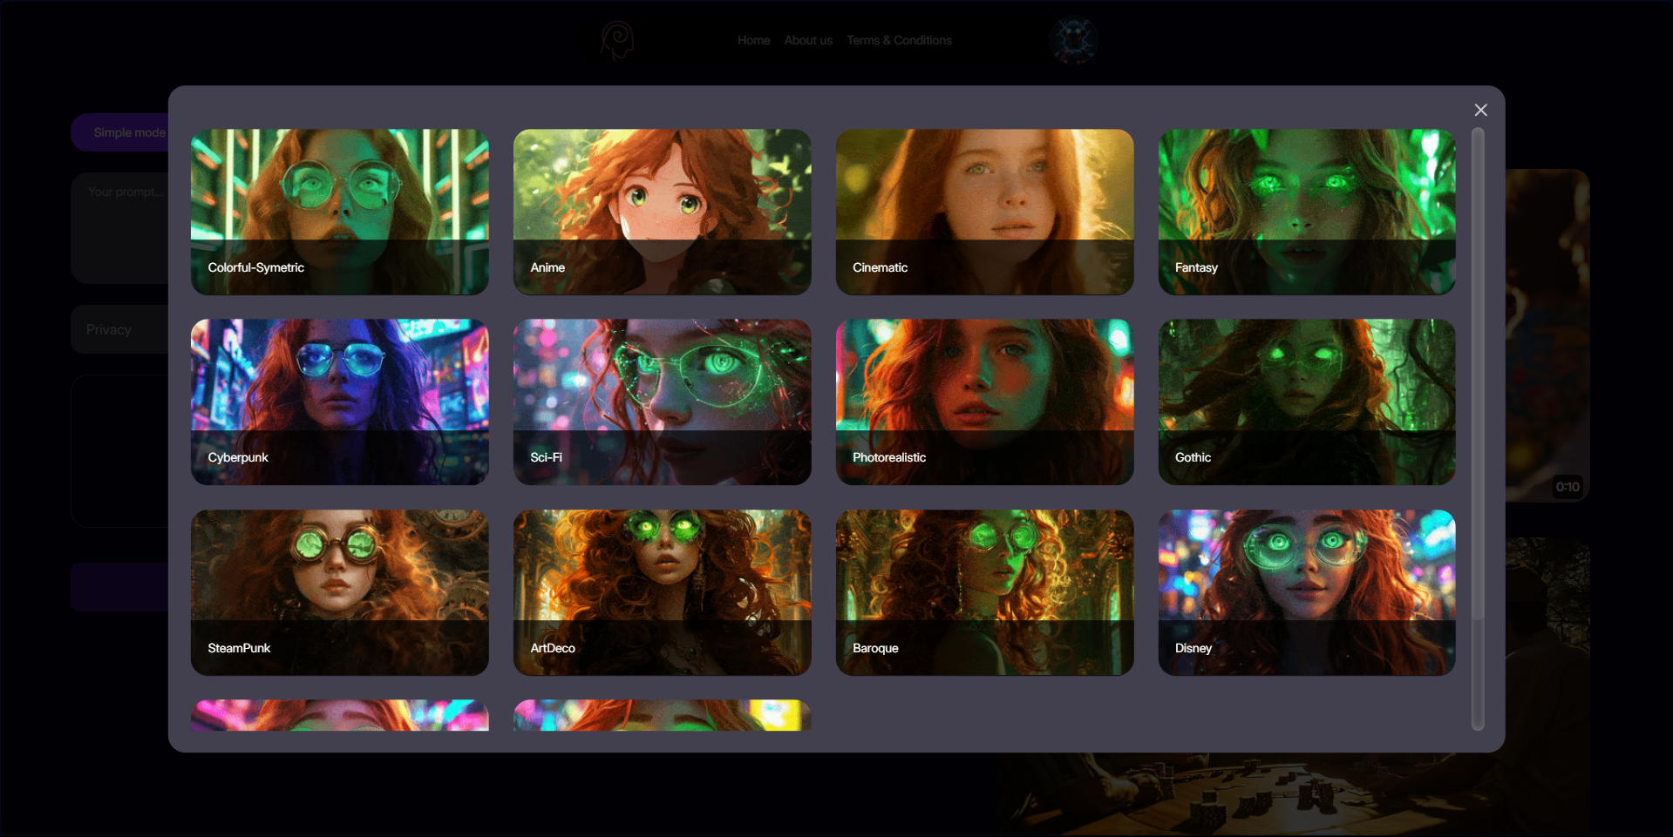
Task: Open the About us link
Action: coord(808,40)
